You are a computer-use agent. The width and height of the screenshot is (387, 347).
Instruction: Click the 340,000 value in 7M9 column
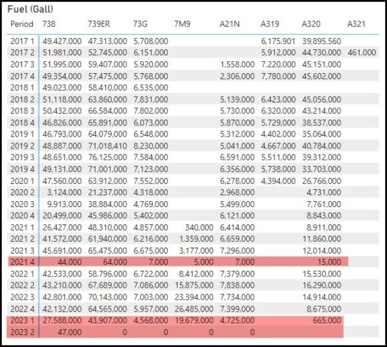coord(200,228)
